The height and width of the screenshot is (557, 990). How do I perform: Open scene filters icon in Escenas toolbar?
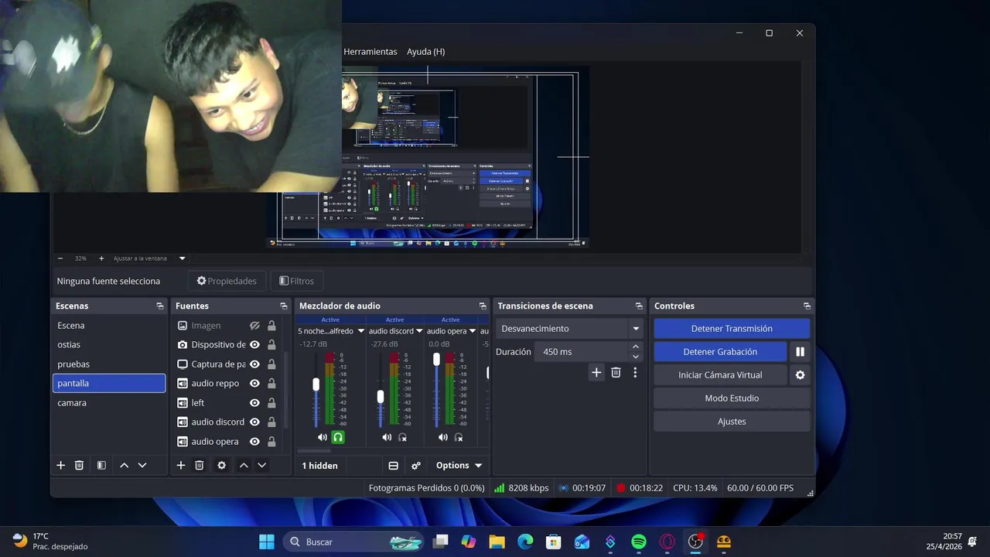[101, 465]
